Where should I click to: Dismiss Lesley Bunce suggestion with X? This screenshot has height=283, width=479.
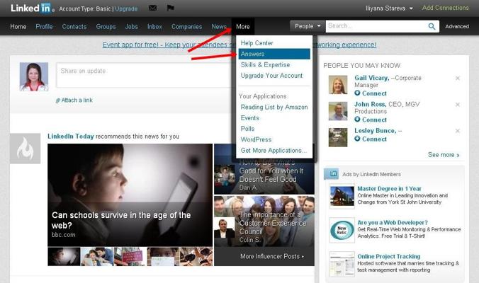point(458,131)
